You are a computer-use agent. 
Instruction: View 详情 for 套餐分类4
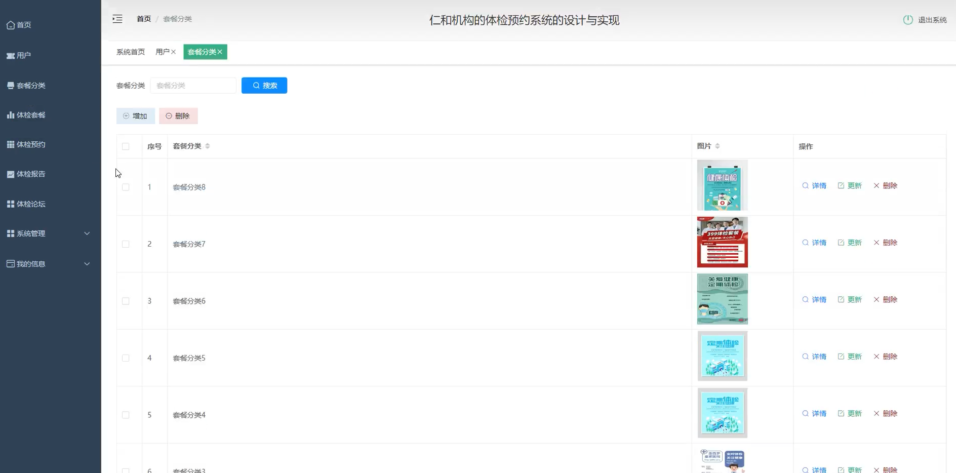(x=814, y=414)
